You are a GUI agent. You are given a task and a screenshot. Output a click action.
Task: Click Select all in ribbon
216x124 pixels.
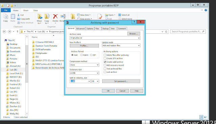[x=124, y=15]
